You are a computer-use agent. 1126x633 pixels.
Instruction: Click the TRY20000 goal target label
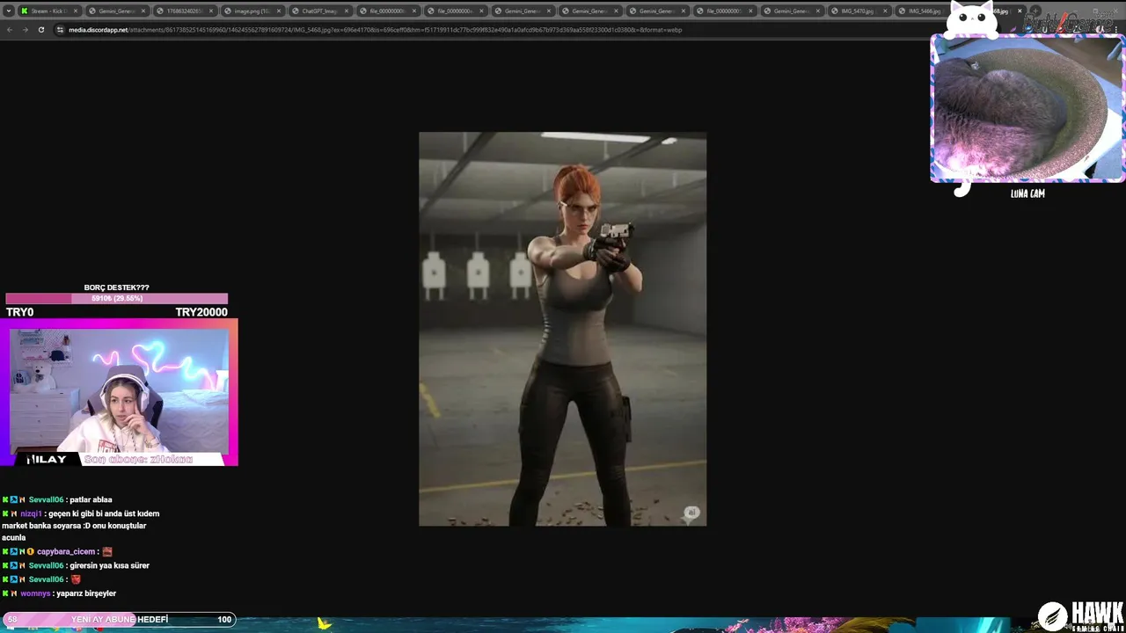(x=201, y=312)
